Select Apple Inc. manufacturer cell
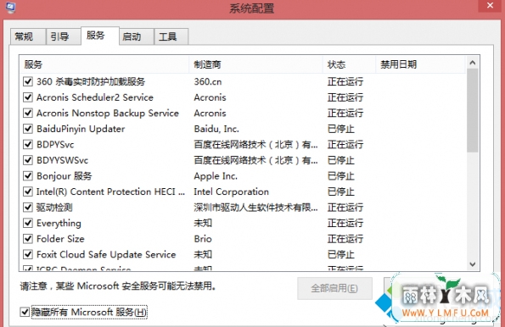Screen dimensions: 505x327 (216, 176)
